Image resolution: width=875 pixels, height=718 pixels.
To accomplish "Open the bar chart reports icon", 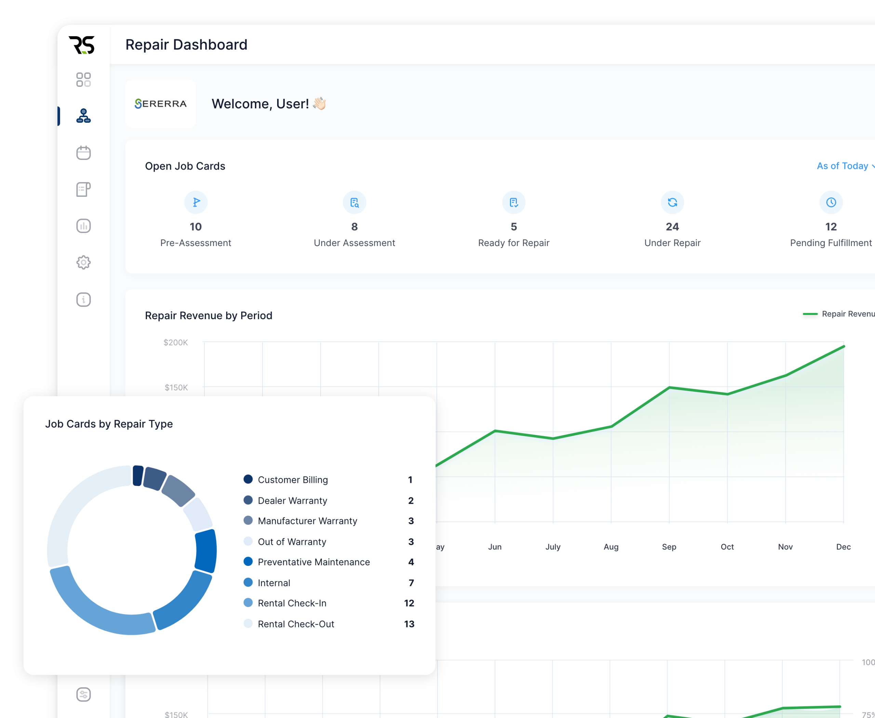I will pos(84,226).
